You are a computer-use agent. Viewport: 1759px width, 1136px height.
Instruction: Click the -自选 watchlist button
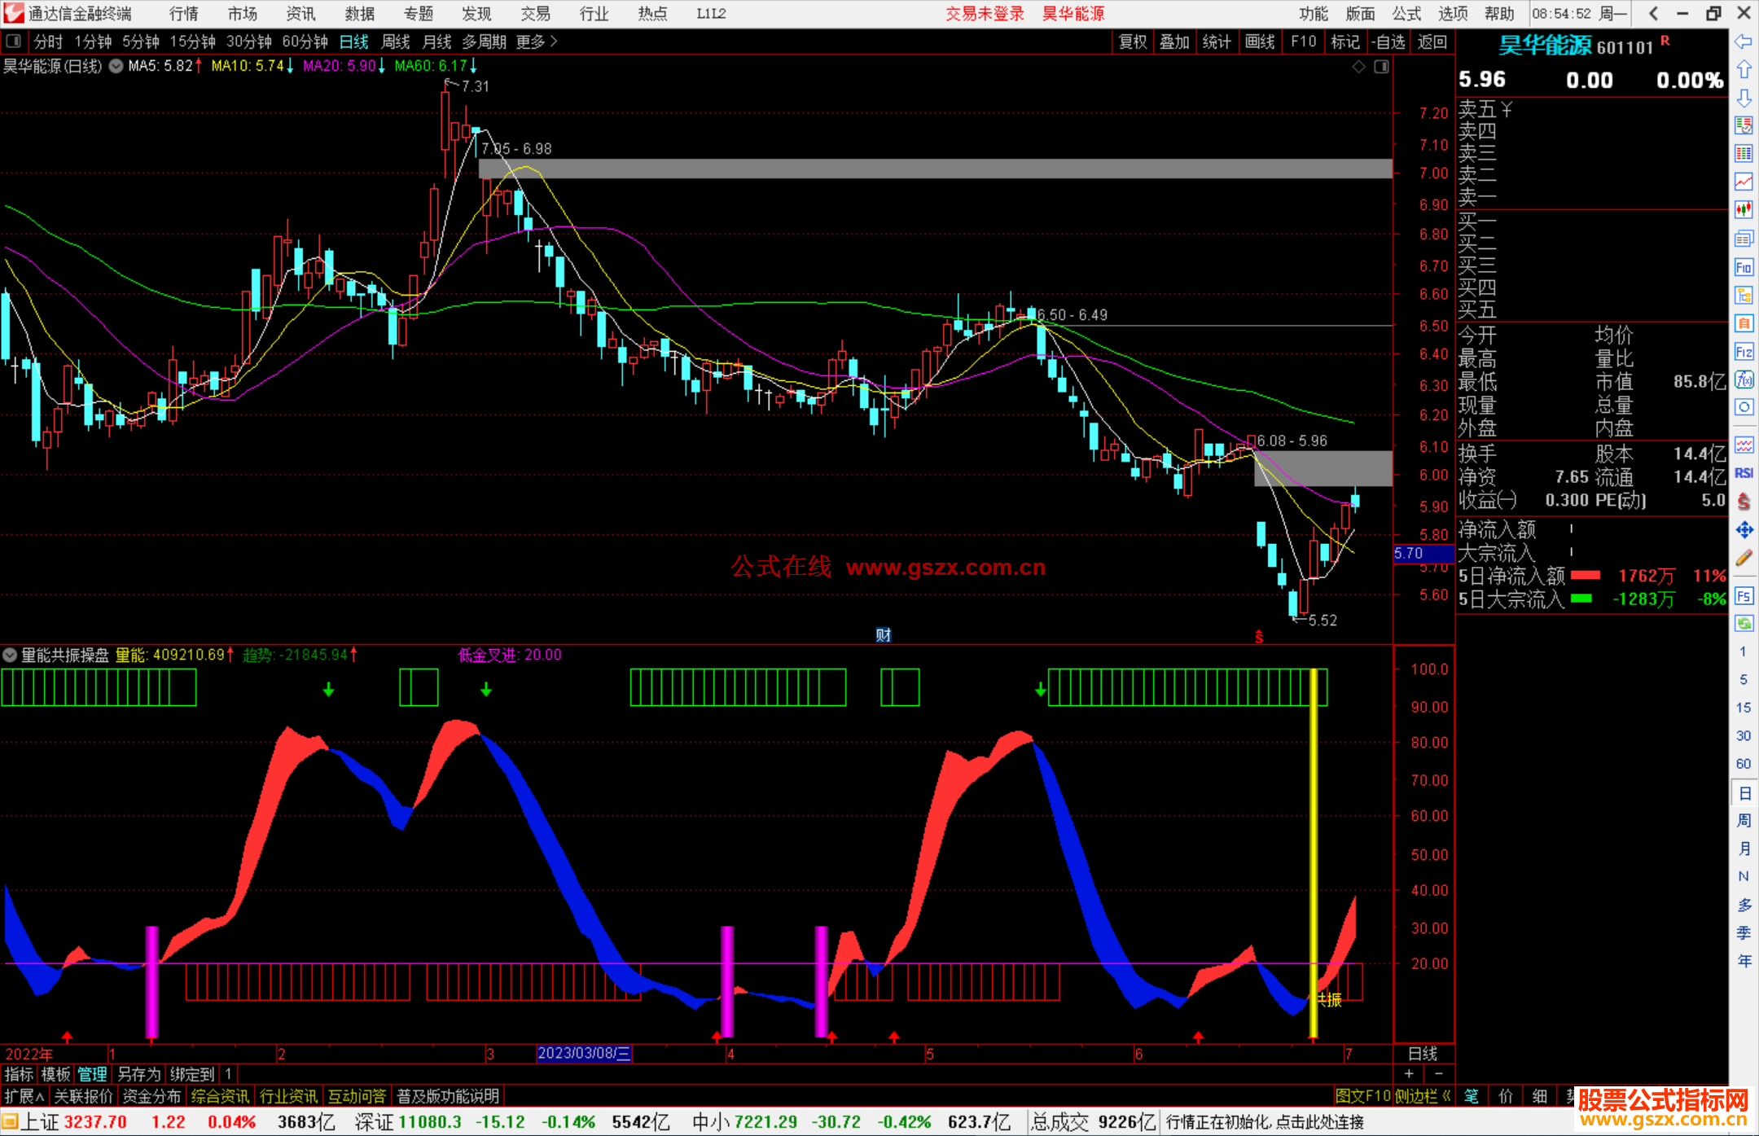point(1388,42)
